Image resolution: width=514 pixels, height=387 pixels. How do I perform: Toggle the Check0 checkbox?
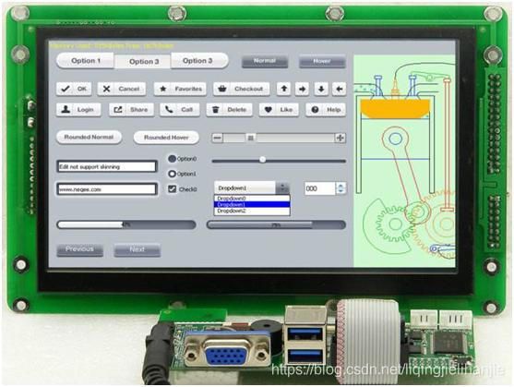[x=172, y=189]
